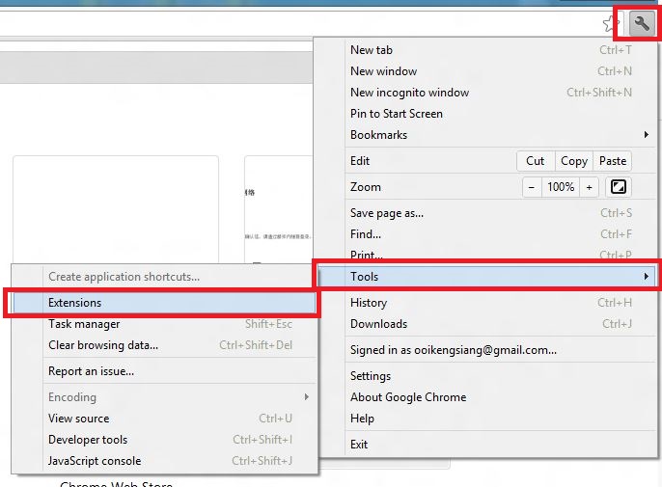Open About Google Chrome
Viewport: 662px width, 487px height.
tap(408, 397)
